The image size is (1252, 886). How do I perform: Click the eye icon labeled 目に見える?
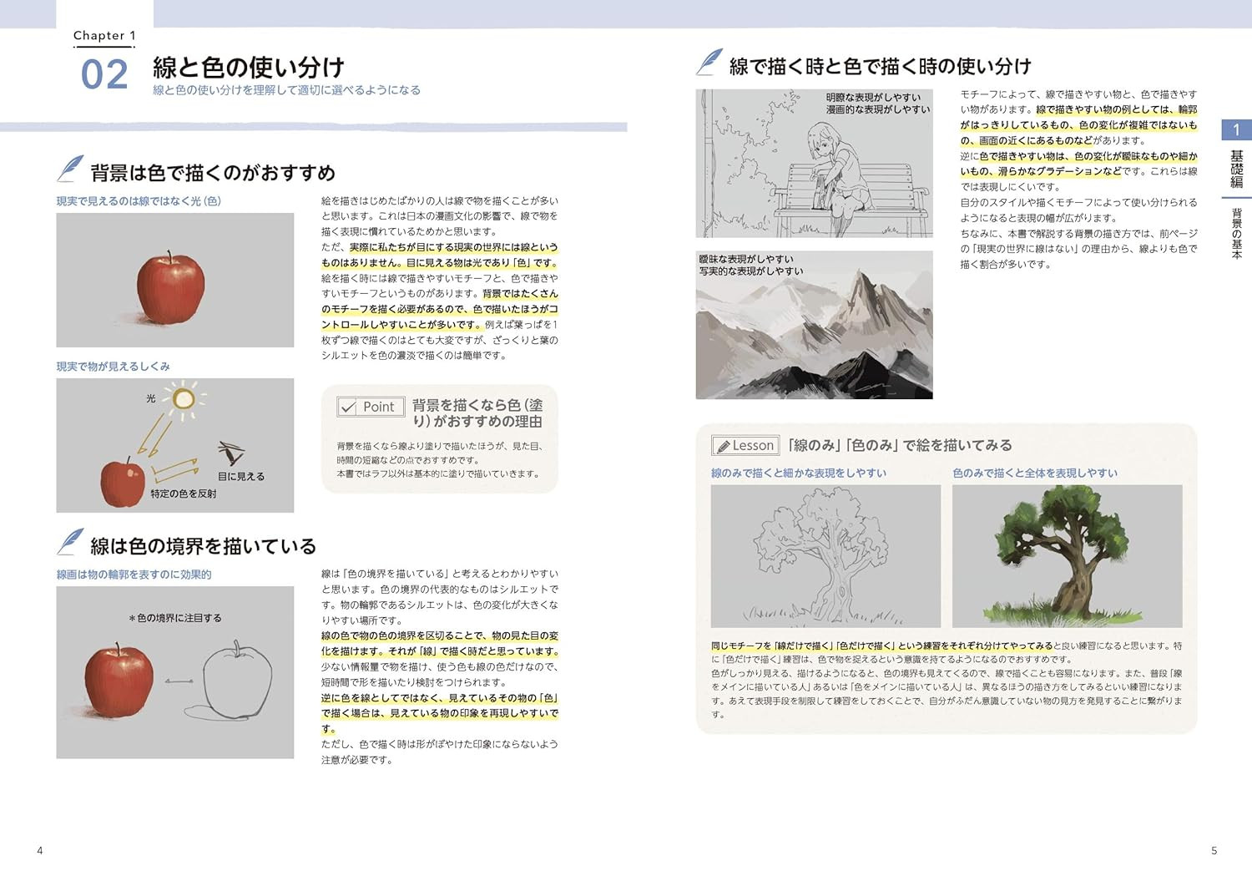point(232,453)
